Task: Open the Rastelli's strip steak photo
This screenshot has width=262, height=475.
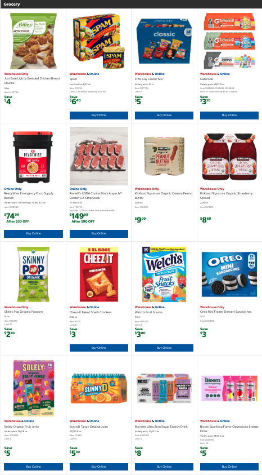Action: coord(99,156)
